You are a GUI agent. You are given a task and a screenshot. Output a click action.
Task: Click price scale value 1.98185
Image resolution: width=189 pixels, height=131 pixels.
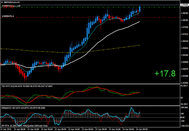pyautogui.click(x=184, y=20)
